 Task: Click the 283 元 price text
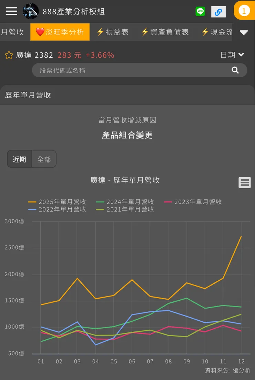coord(70,55)
